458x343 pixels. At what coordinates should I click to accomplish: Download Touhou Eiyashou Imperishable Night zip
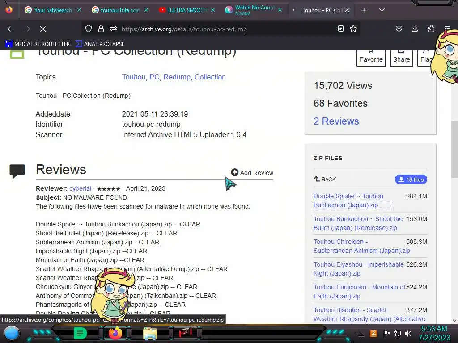point(358,269)
